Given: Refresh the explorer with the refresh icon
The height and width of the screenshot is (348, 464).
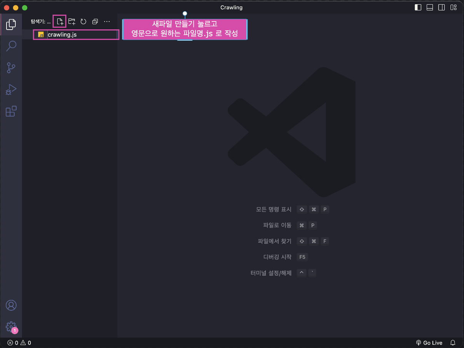Looking at the screenshot, I should click(83, 22).
